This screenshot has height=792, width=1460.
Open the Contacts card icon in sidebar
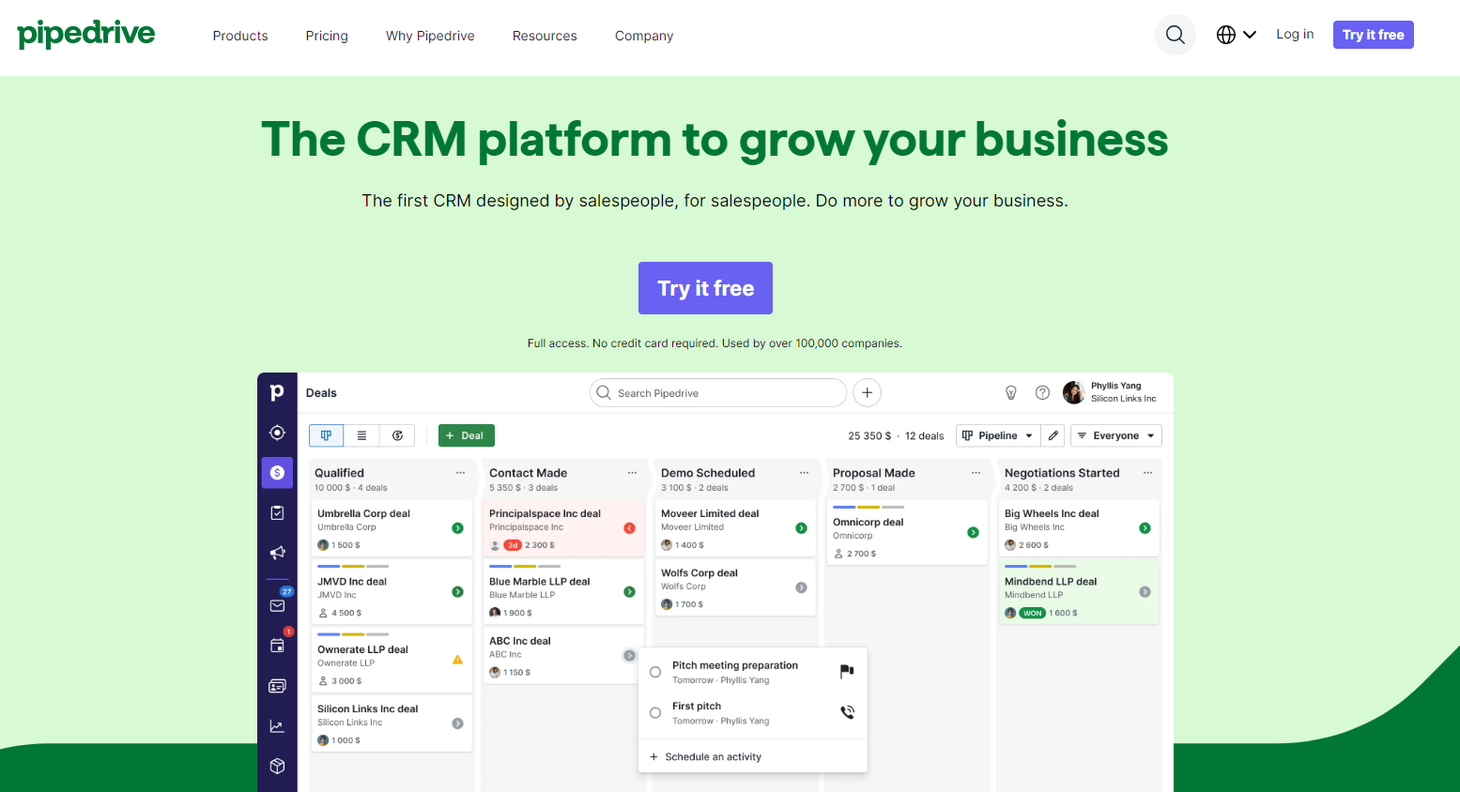(277, 686)
